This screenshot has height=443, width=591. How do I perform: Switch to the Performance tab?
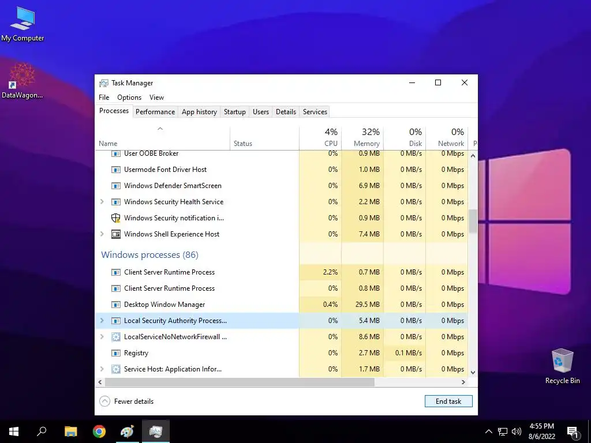coord(155,112)
